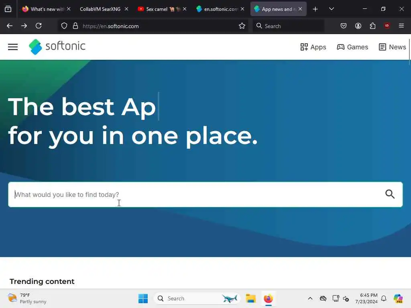Screen dimensions: 411x308
Task: View site security via padlock icon
Action: pos(75,26)
